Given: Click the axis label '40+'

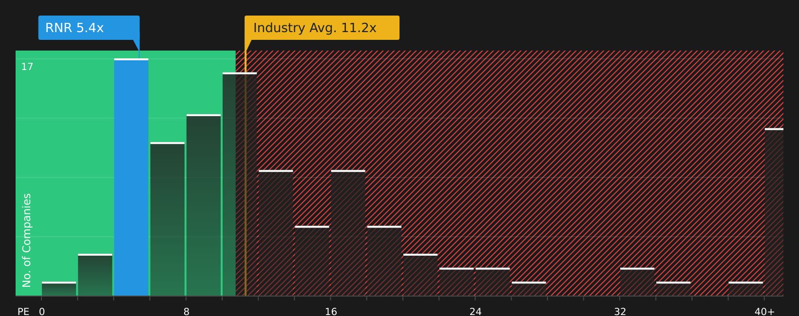Looking at the screenshot, I should (x=764, y=312).
